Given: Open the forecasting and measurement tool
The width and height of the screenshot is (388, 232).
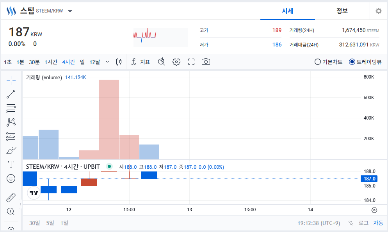Looking at the screenshot, I should (x=11, y=136).
